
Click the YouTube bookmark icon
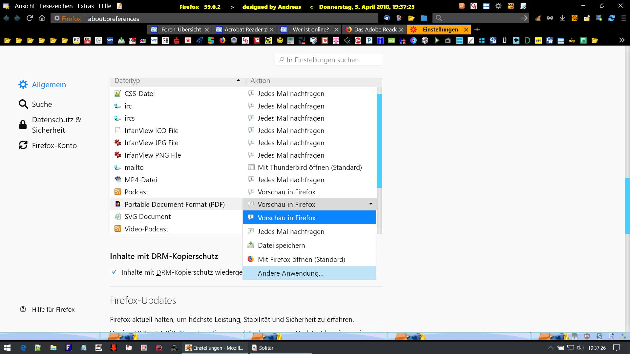[x=87, y=40]
